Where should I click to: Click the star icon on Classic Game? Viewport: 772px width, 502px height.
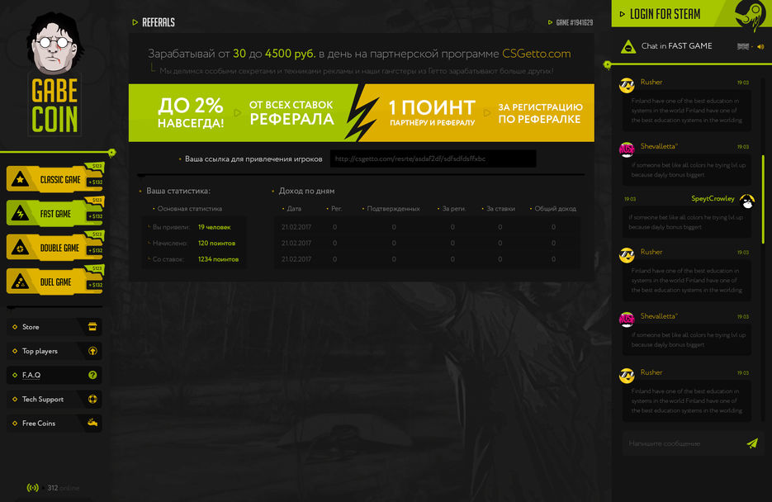coord(20,179)
